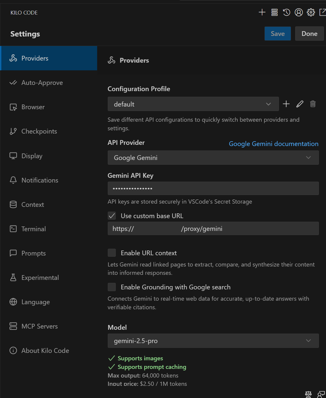Open the Google Gemini documentation link

274,144
